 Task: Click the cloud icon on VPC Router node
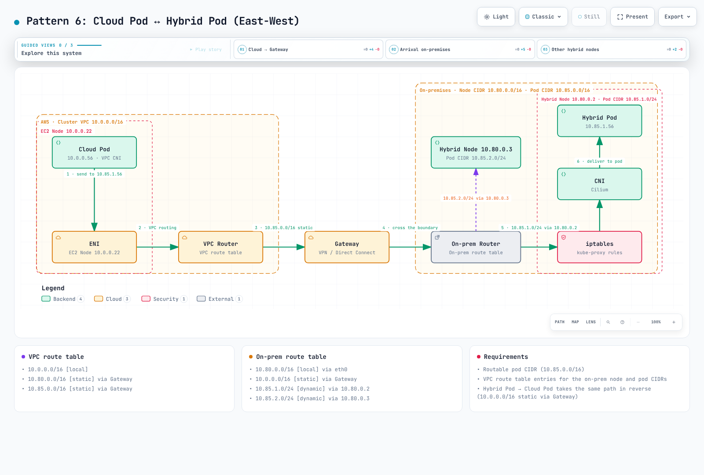pos(185,237)
